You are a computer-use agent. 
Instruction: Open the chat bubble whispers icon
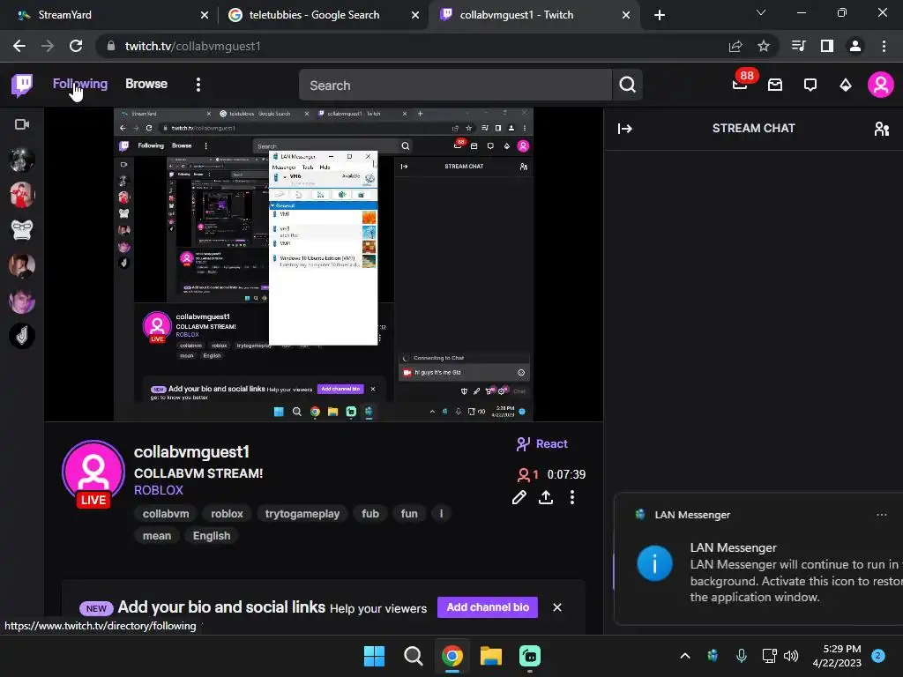[x=810, y=86]
